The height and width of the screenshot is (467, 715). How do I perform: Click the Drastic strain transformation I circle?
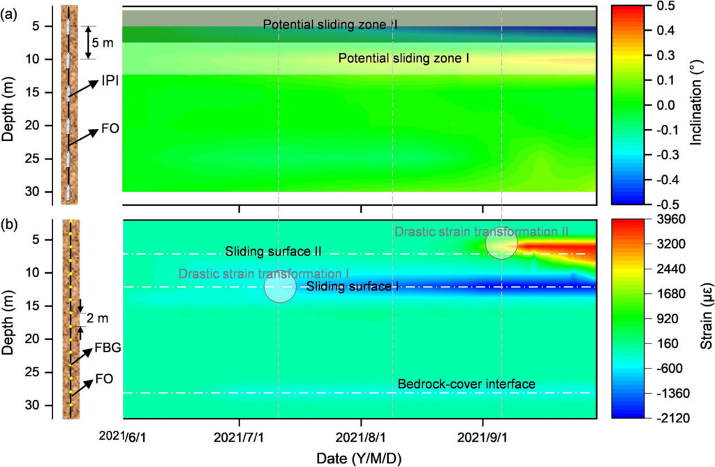tap(281, 288)
